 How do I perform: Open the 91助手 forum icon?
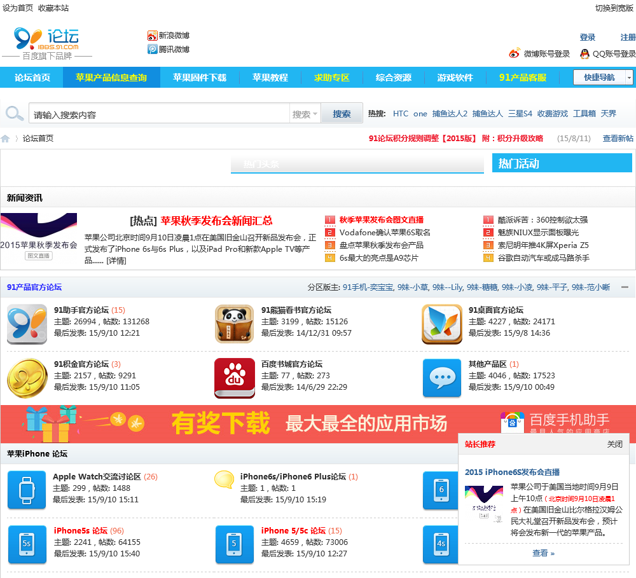(27, 324)
